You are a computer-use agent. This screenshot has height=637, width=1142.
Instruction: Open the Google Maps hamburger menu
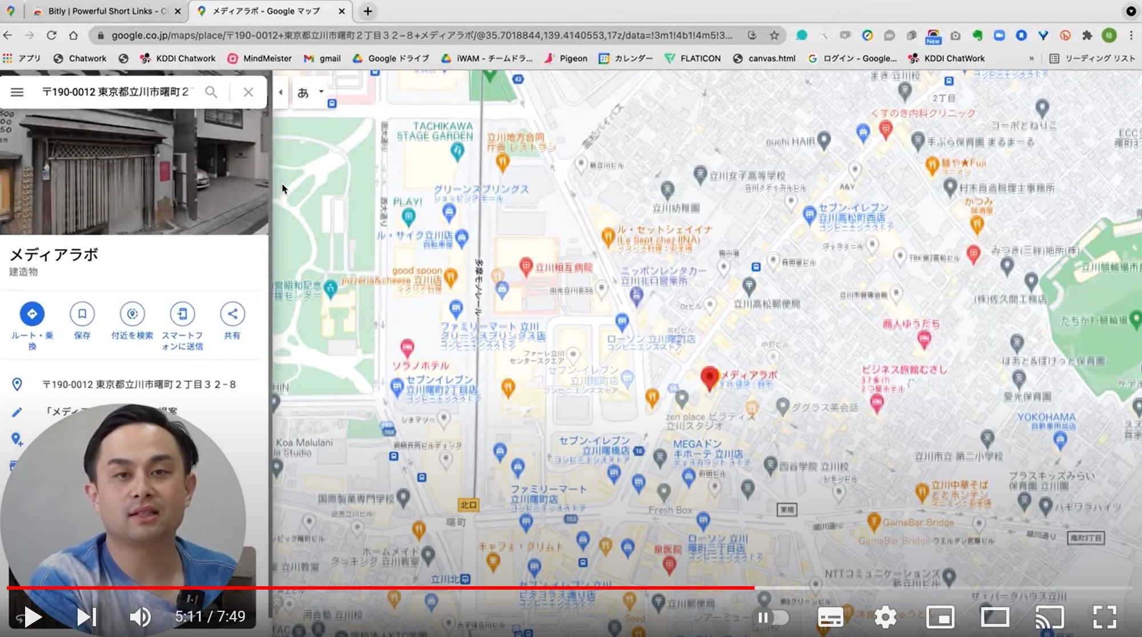tap(17, 92)
